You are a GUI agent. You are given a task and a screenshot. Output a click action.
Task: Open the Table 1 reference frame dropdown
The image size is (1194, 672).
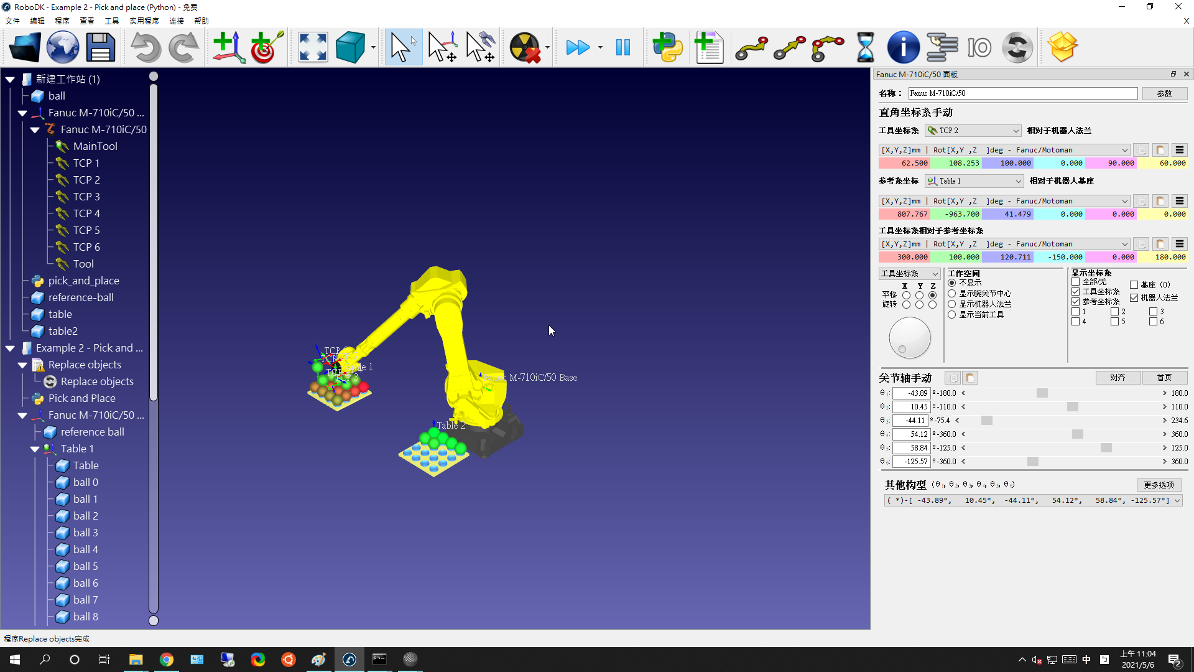click(x=974, y=181)
